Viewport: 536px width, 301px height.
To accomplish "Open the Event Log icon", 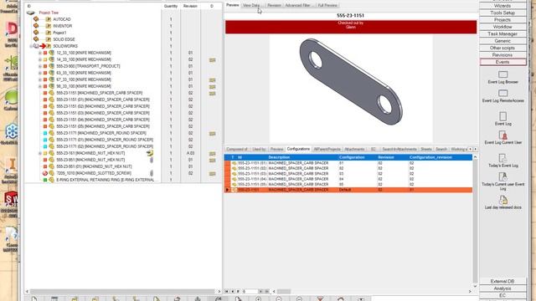I will click(502, 116).
